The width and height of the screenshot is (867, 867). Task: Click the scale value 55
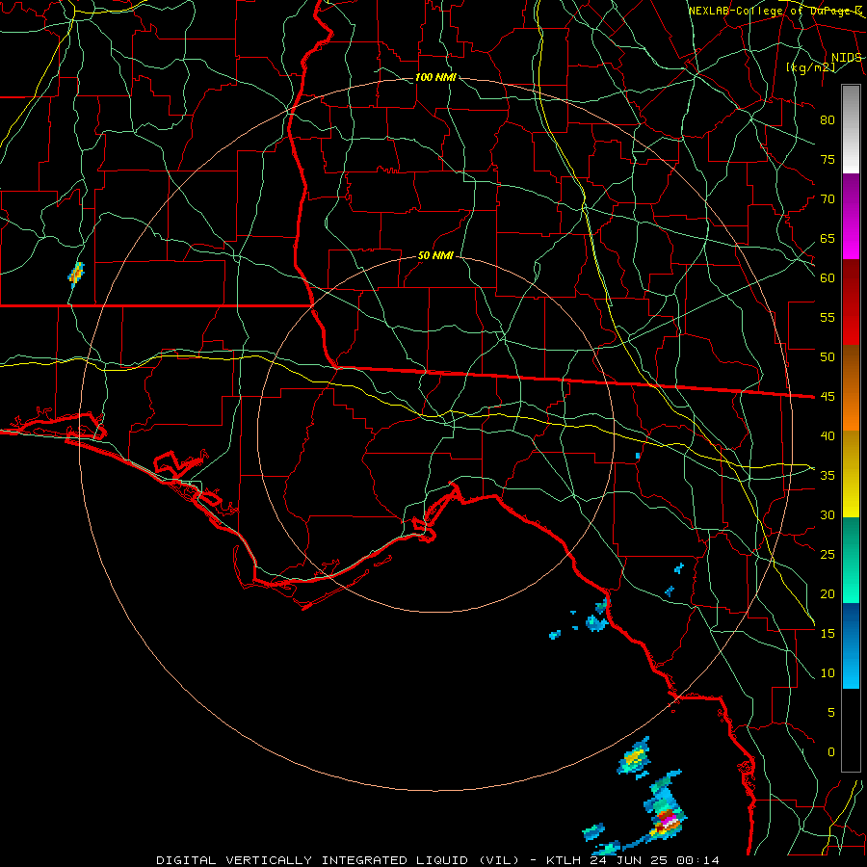click(x=828, y=317)
